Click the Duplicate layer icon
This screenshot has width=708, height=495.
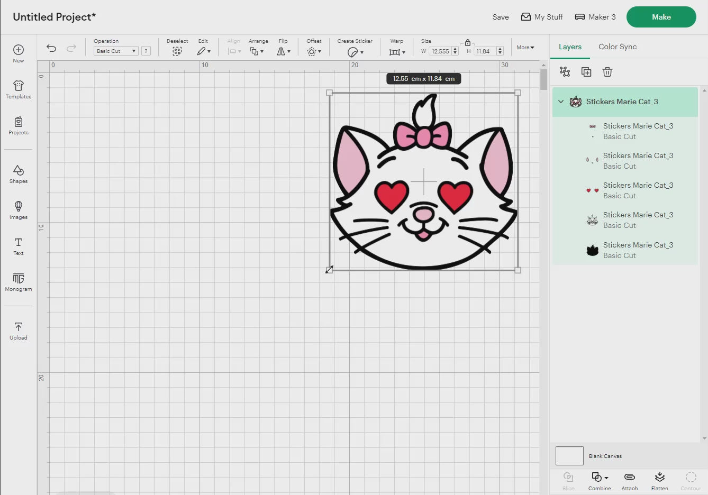click(586, 72)
